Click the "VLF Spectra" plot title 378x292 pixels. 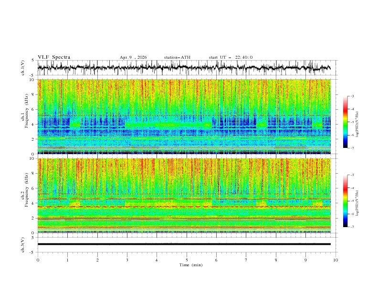(54, 57)
